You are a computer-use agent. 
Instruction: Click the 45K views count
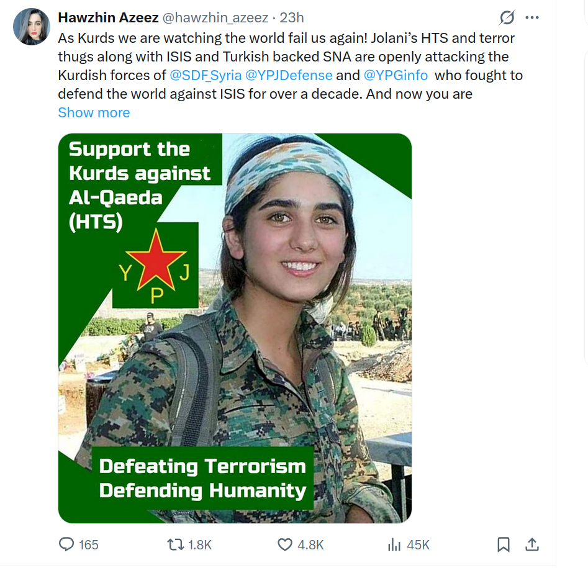tap(418, 545)
